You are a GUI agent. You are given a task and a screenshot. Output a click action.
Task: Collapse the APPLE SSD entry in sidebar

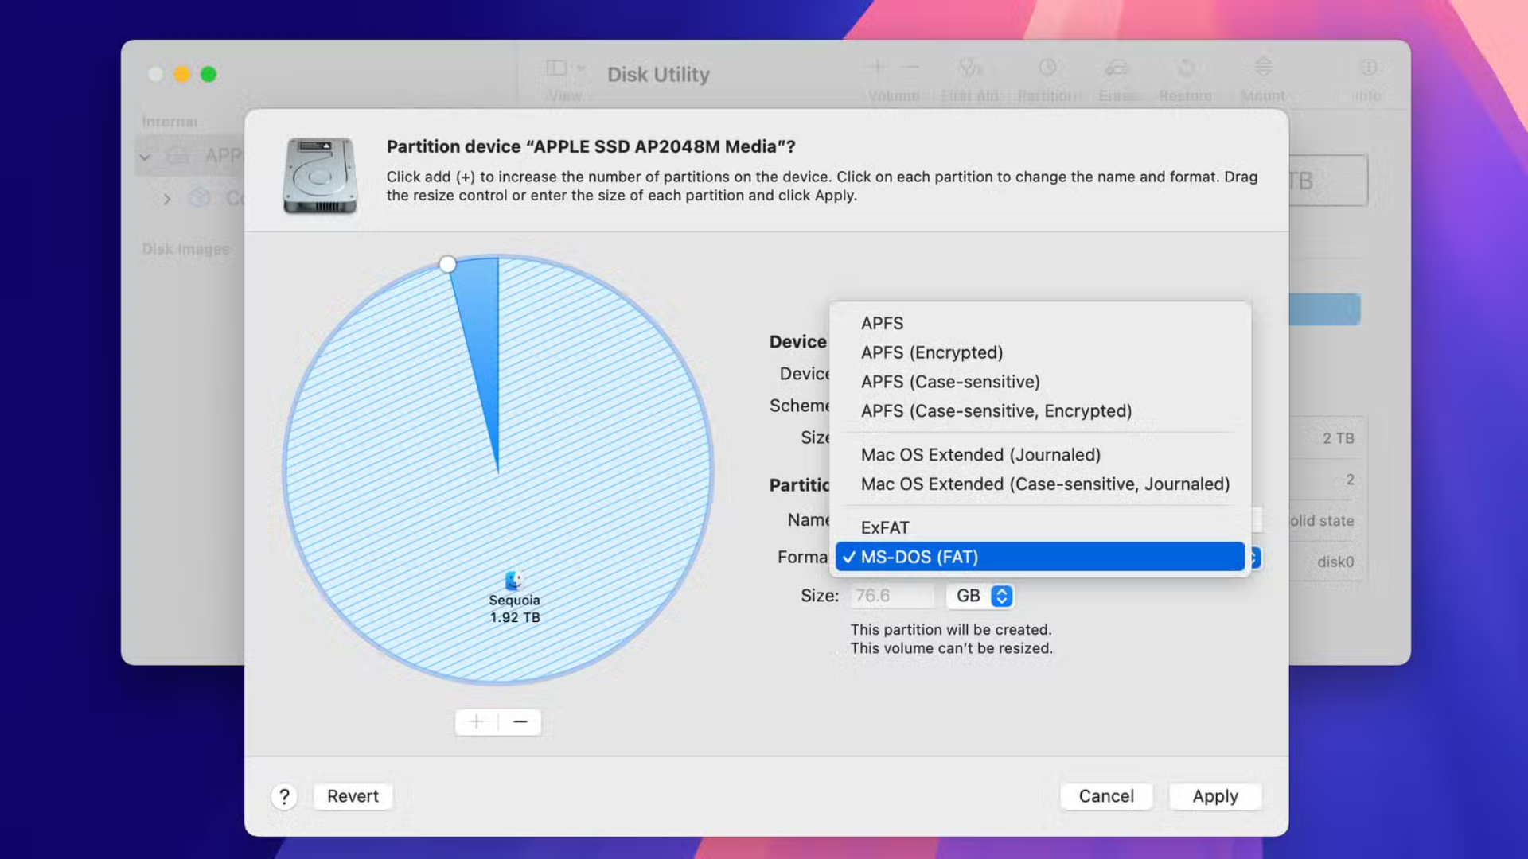tap(146, 157)
